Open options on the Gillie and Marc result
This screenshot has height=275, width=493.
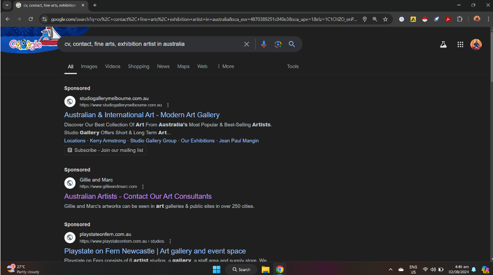click(x=143, y=187)
